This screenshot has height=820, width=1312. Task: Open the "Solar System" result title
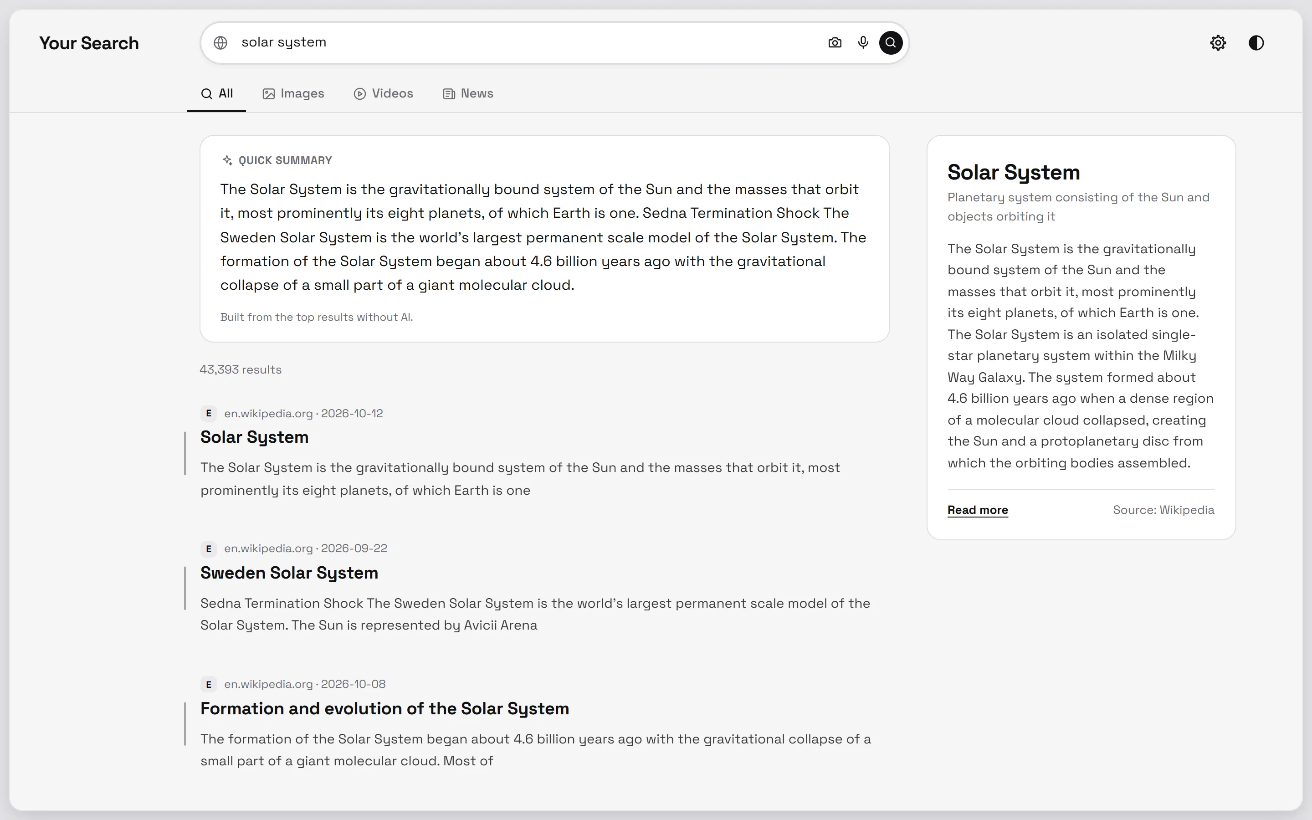tap(254, 437)
